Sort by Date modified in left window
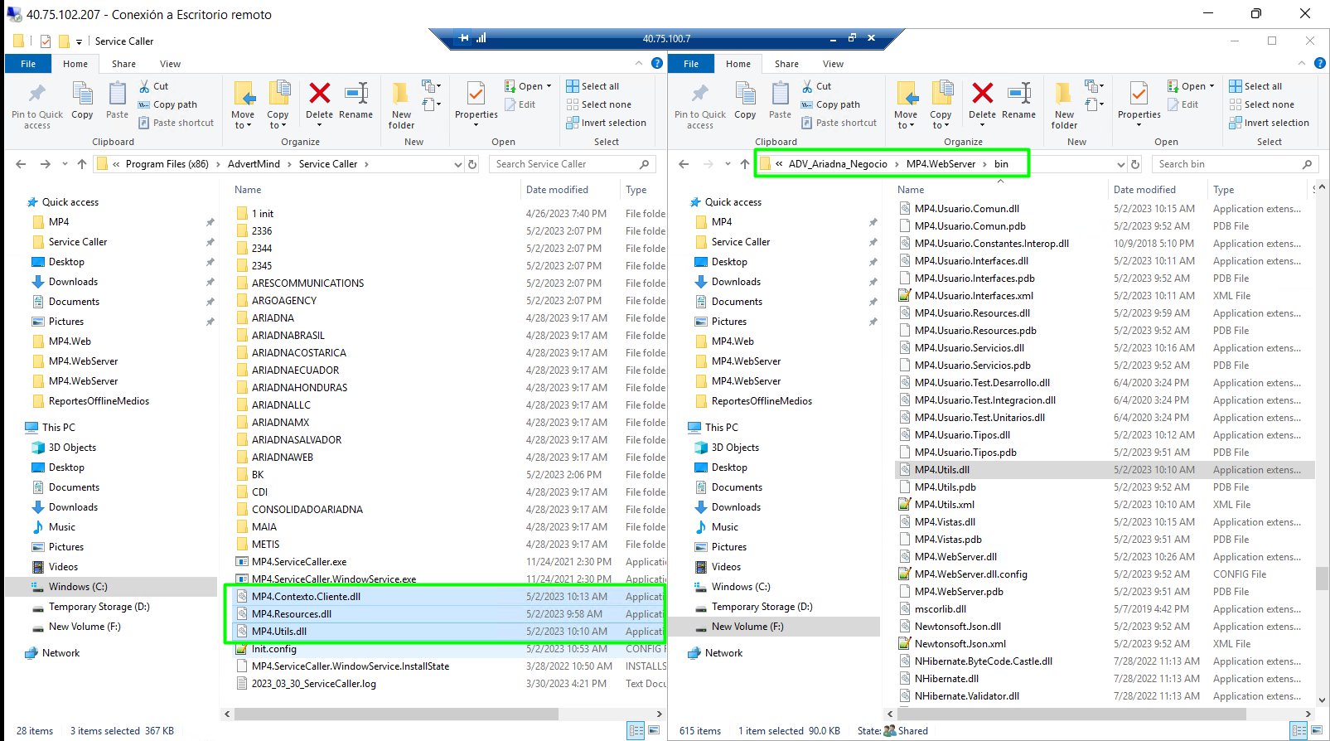 (557, 190)
